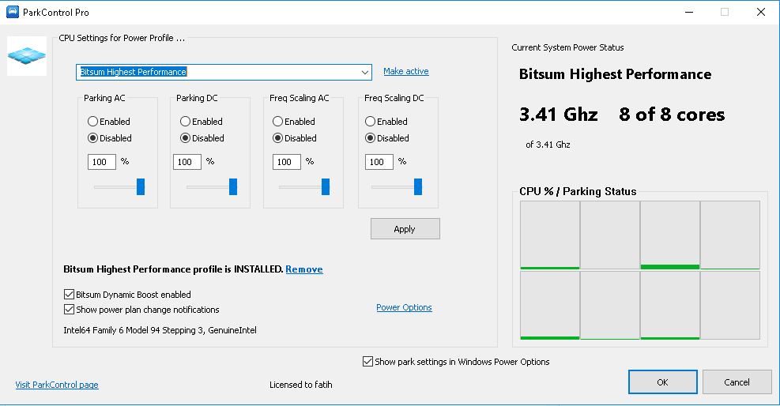Click the ParkControl Pro title bar icon
780x406 pixels.
click(x=13, y=12)
